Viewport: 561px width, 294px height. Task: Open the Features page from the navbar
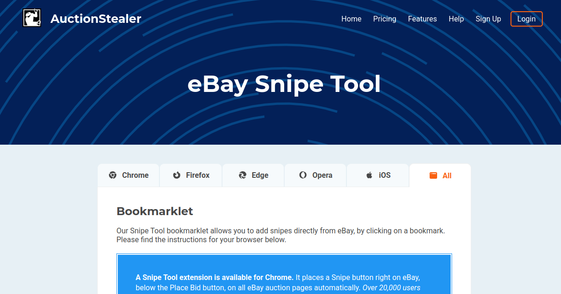[422, 19]
